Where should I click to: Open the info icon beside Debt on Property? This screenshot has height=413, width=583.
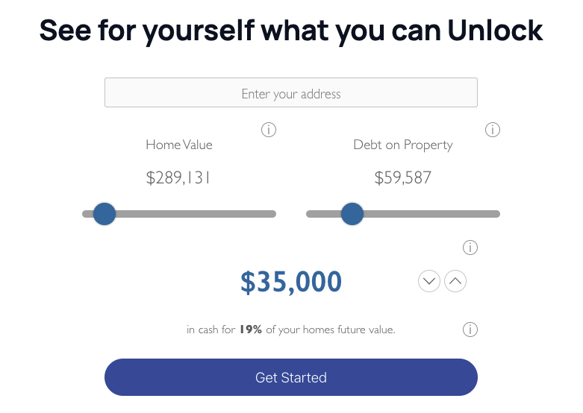pyautogui.click(x=492, y=130)
